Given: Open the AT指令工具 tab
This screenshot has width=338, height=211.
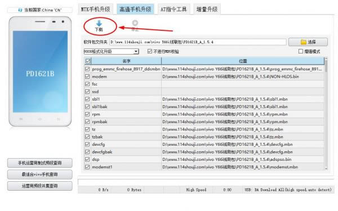Looking at the screenshot, I should coord(174,9).
